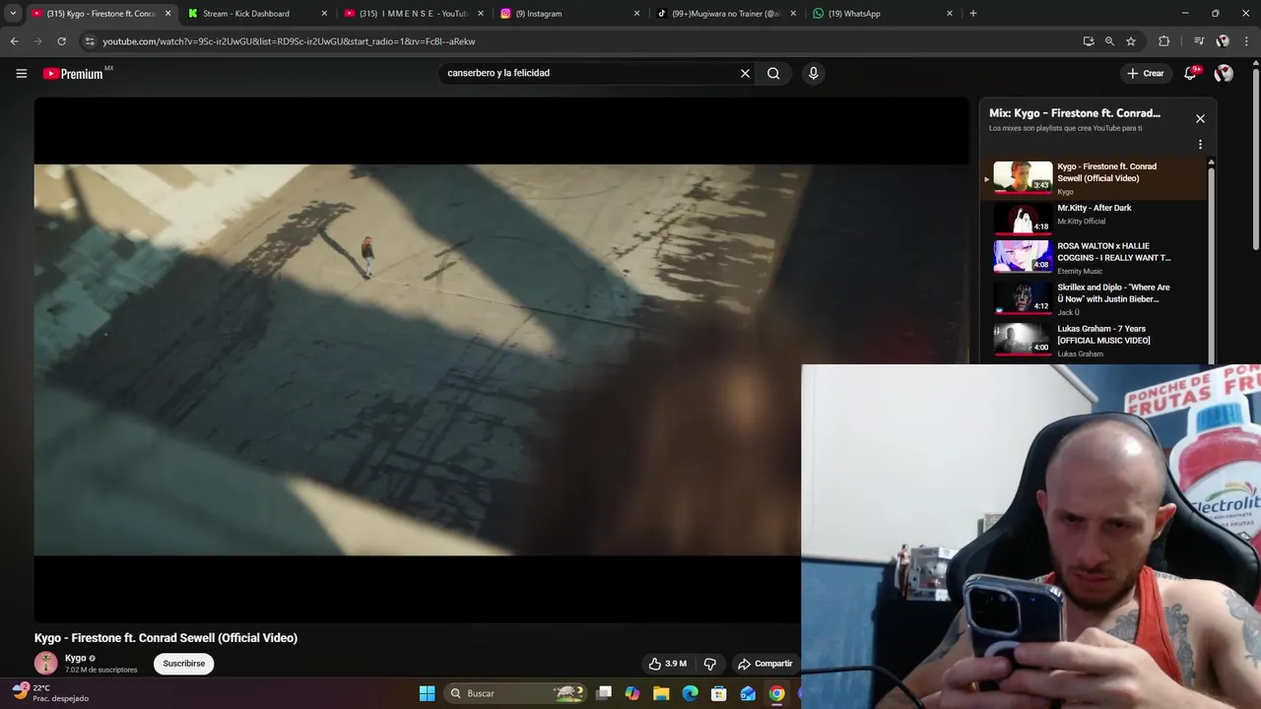Screen dimensions: 1261x709
Task: Like the Kygo Firestone video
Action: click(668, 664)
